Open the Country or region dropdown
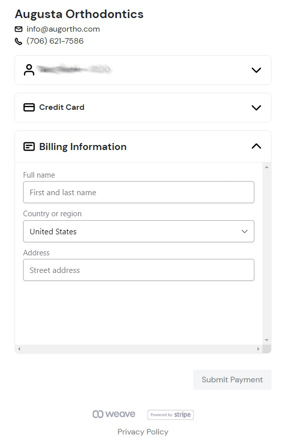This screenshot has width=283, height=444. point(138,231)
